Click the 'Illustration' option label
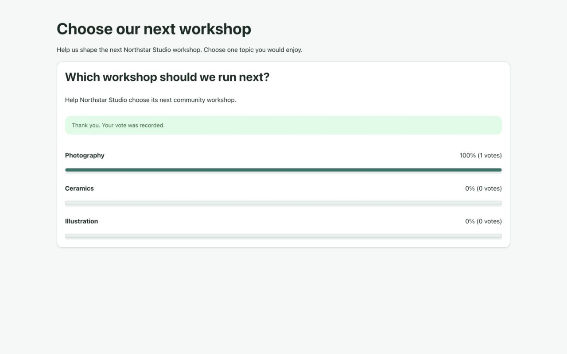This screenshot has width=567, height=354. 82,221
